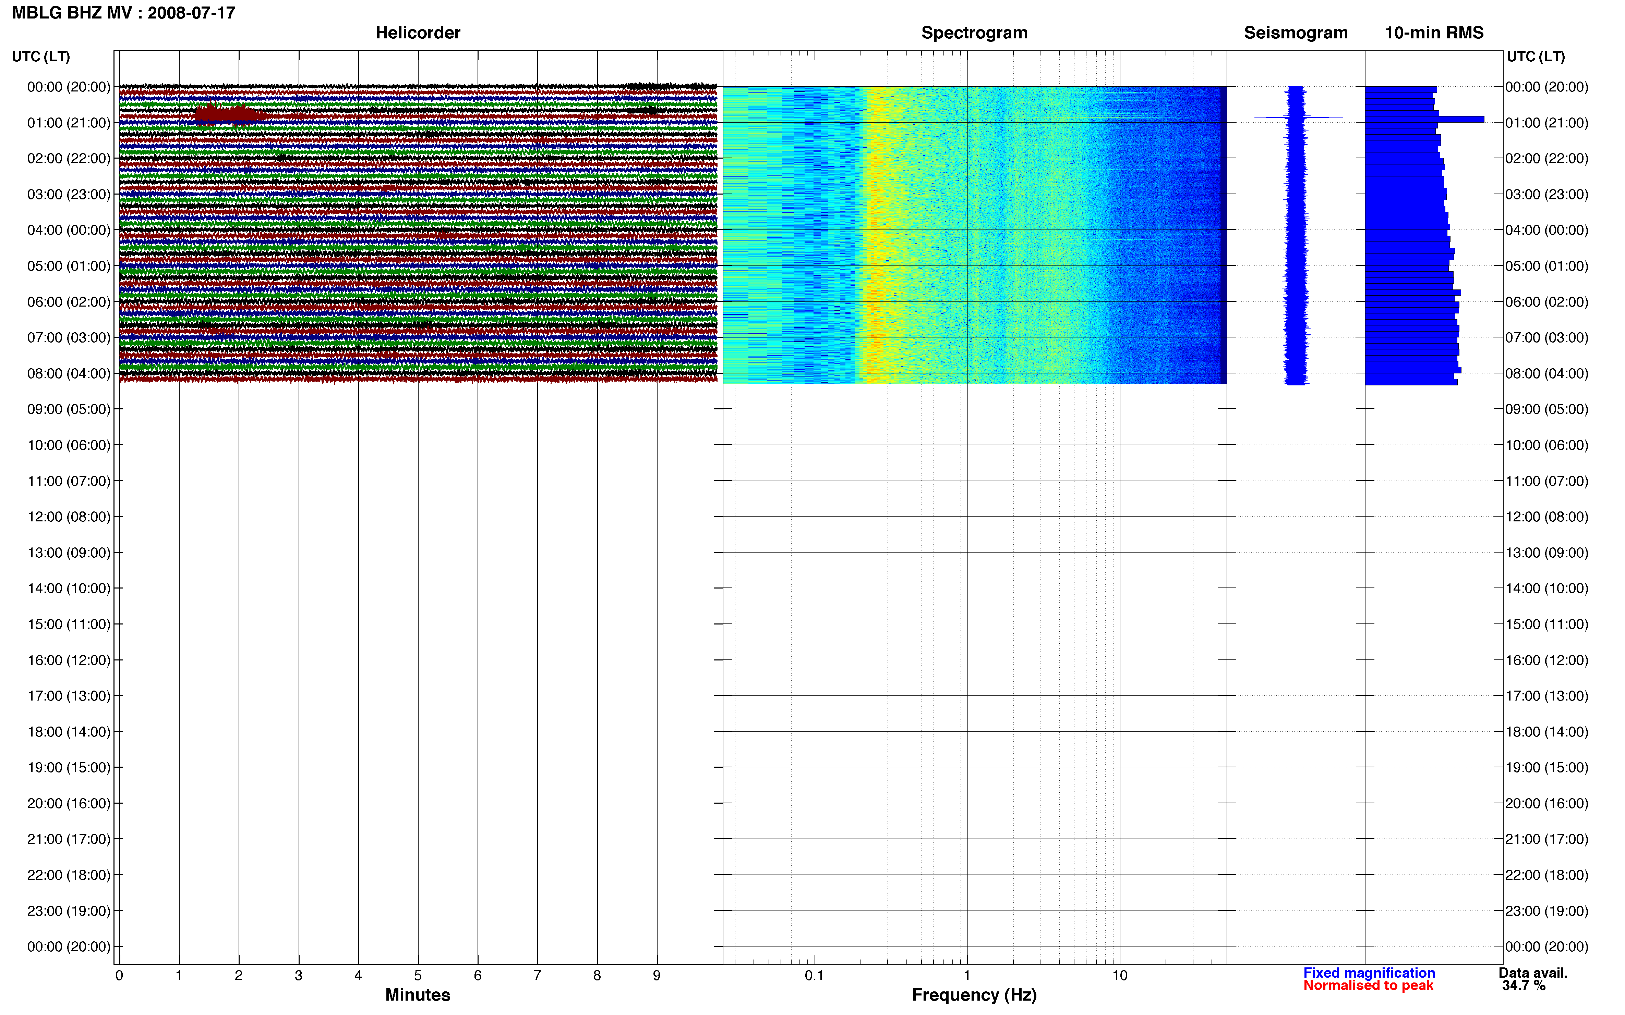Image resolution: width=1625 pixels, height=1015 pixels.
Task: Click the 23:00 (19:00) label on the left axis
Action: tap(69, 911)
